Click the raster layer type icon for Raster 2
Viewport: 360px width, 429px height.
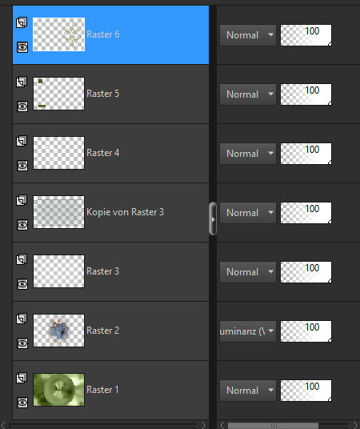tap(22, 319)
